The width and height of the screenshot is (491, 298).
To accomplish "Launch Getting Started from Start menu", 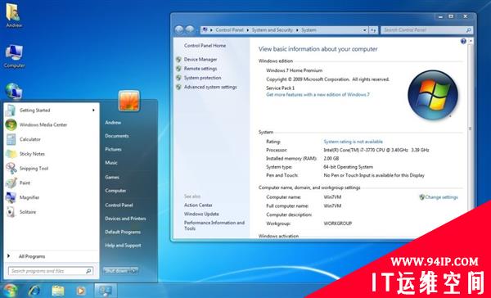I will (51, 111).
